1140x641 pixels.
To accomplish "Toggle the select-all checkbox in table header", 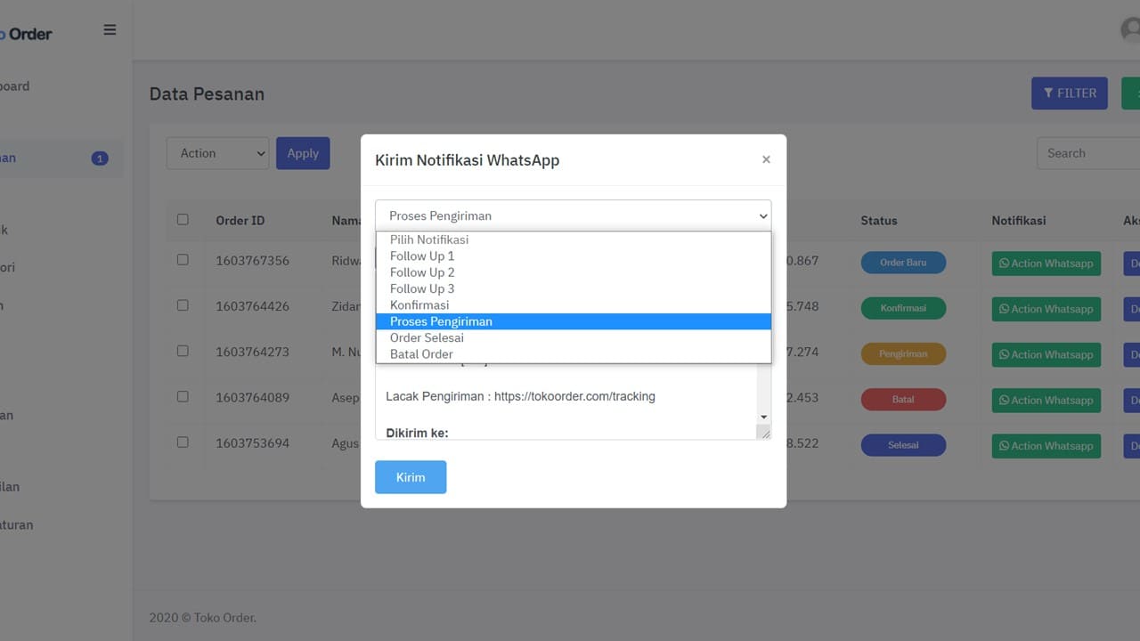I will coord(183,220).
